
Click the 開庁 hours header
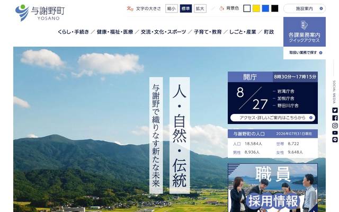[x=250, y=77]
